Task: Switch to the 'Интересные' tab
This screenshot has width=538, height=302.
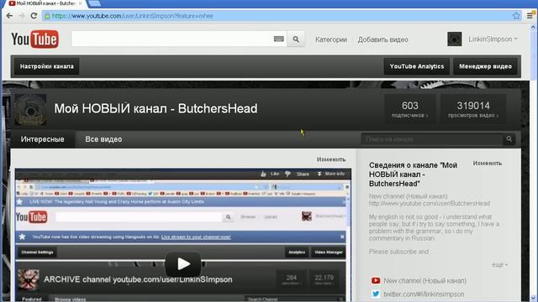Action: coord(43,139)
